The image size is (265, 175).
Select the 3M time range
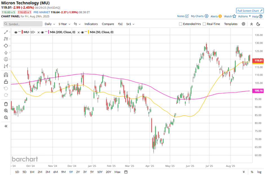click(48, 172)
